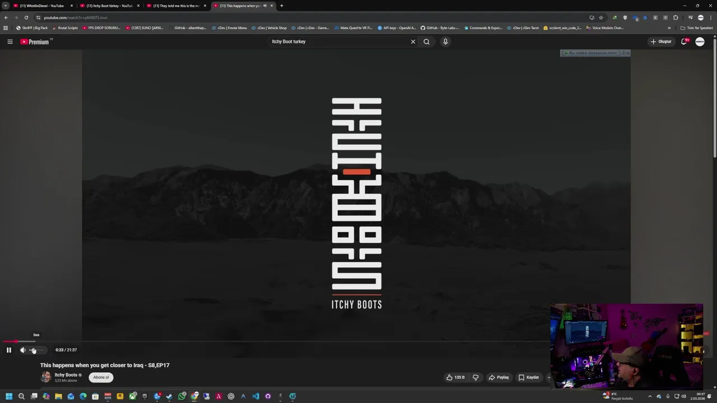The width and height of the screenshot is (717, 403).
Task: Click the video title 'This happens when you get closer to Iraq'
Action: pos(105,365)
